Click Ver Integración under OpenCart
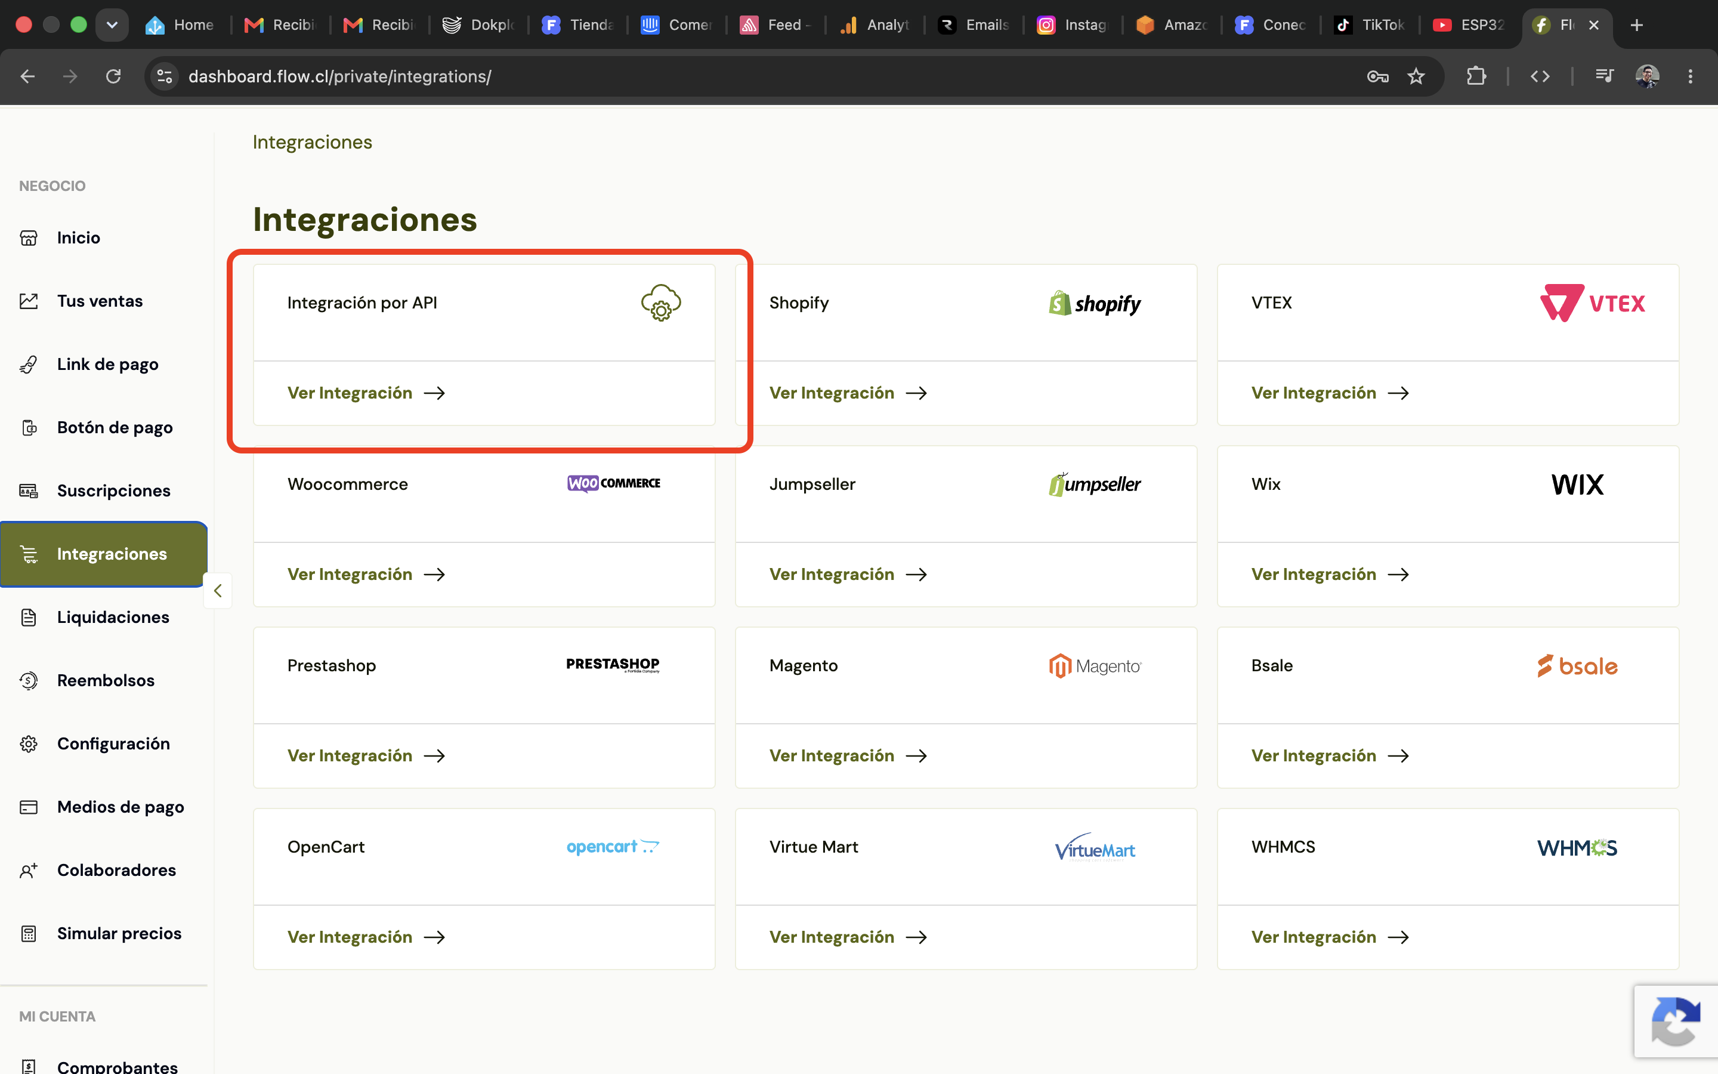 [x=366, y=937]
